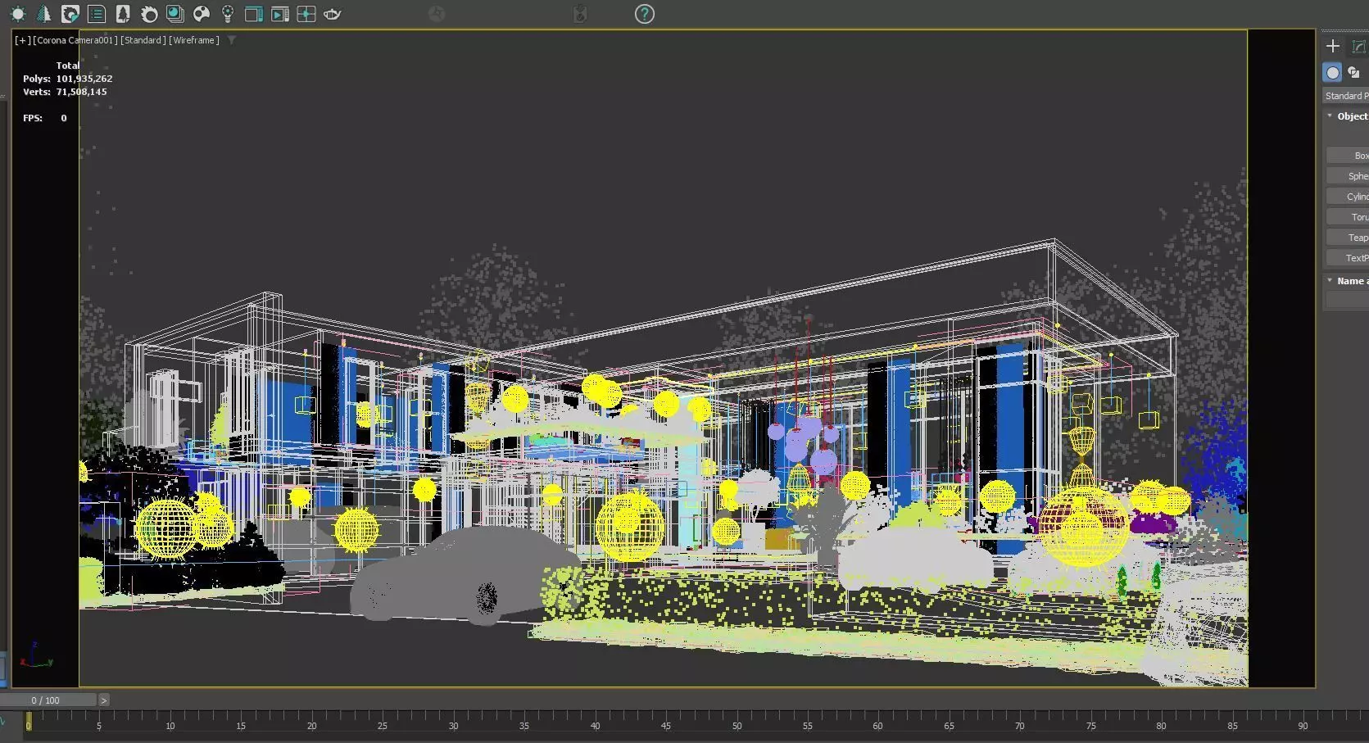Click the XYZ axis gizmo in viewport
The image size is (1369, 743).
click(x=37, y=656)
